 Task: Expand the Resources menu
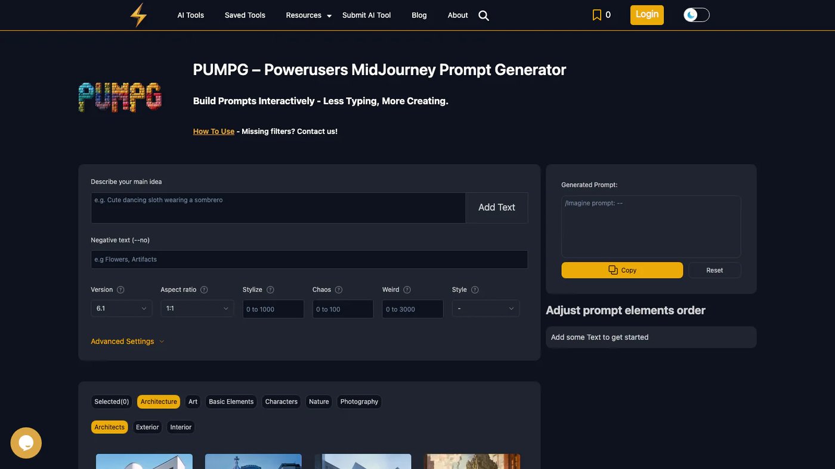pos(308,15)
